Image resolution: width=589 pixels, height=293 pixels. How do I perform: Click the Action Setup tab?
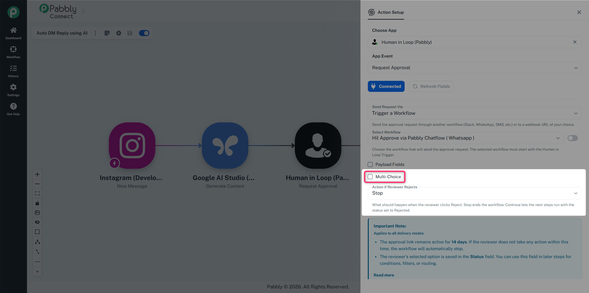click(386, 12)
